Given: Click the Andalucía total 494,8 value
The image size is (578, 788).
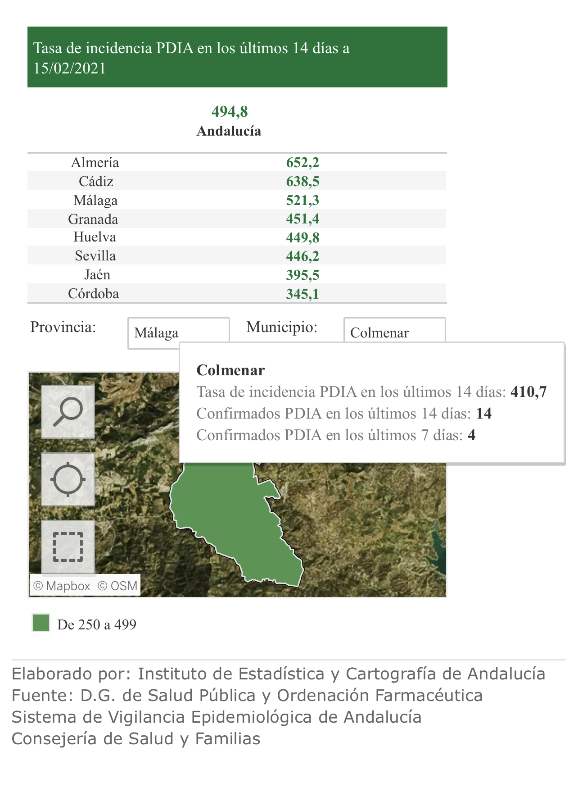Looking at the screenshot, I should point(230,111).
